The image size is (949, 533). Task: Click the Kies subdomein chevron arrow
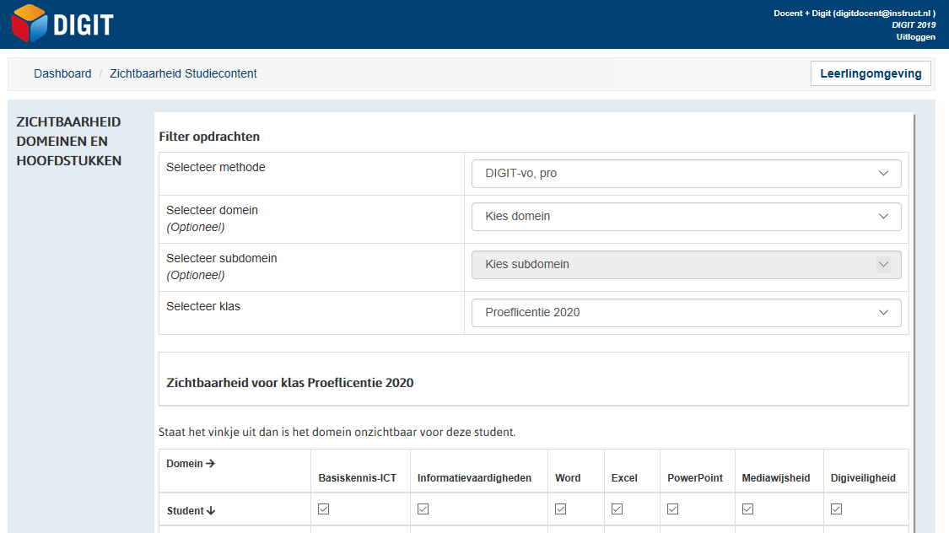tap(883, 265)
